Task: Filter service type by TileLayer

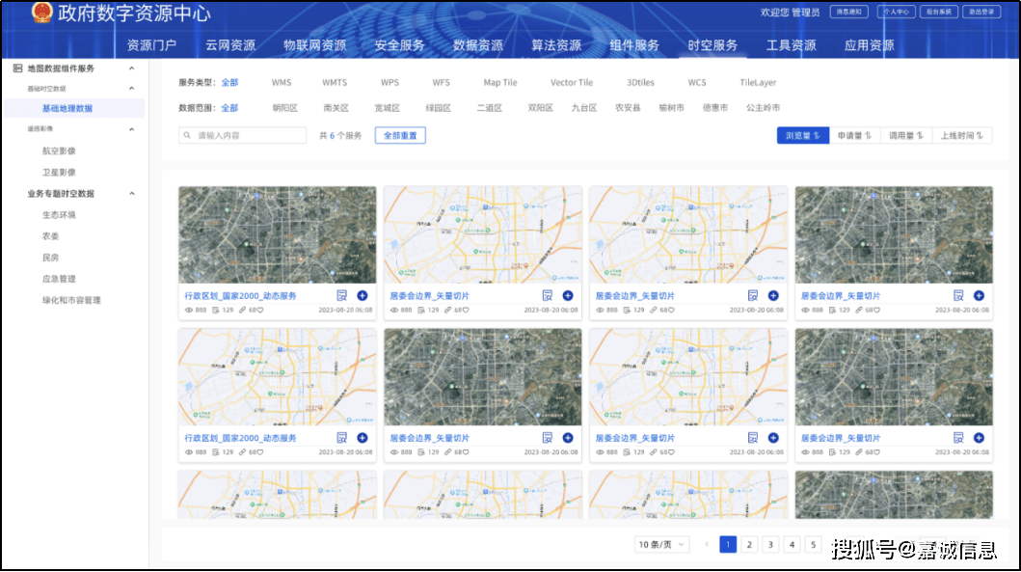Action: 758,83
